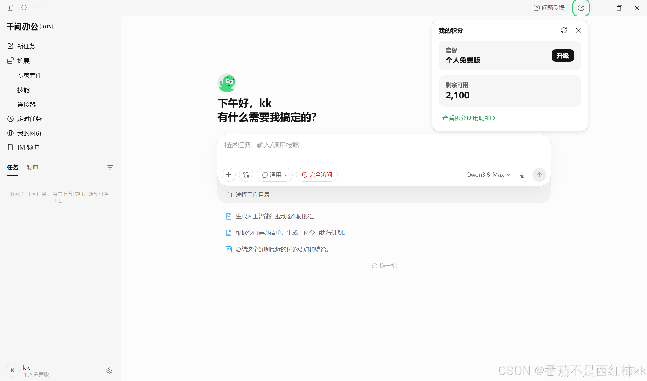Click the plus attachment button
Image resolution: width=647 pixels, height=381 pixels.
tap(229, 175)
